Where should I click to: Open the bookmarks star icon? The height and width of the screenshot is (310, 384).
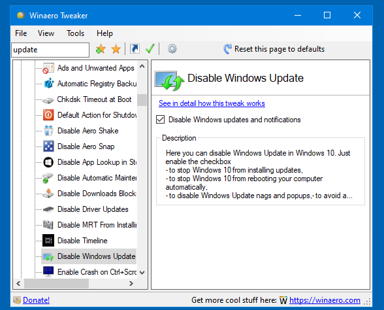tap(116, 49)
